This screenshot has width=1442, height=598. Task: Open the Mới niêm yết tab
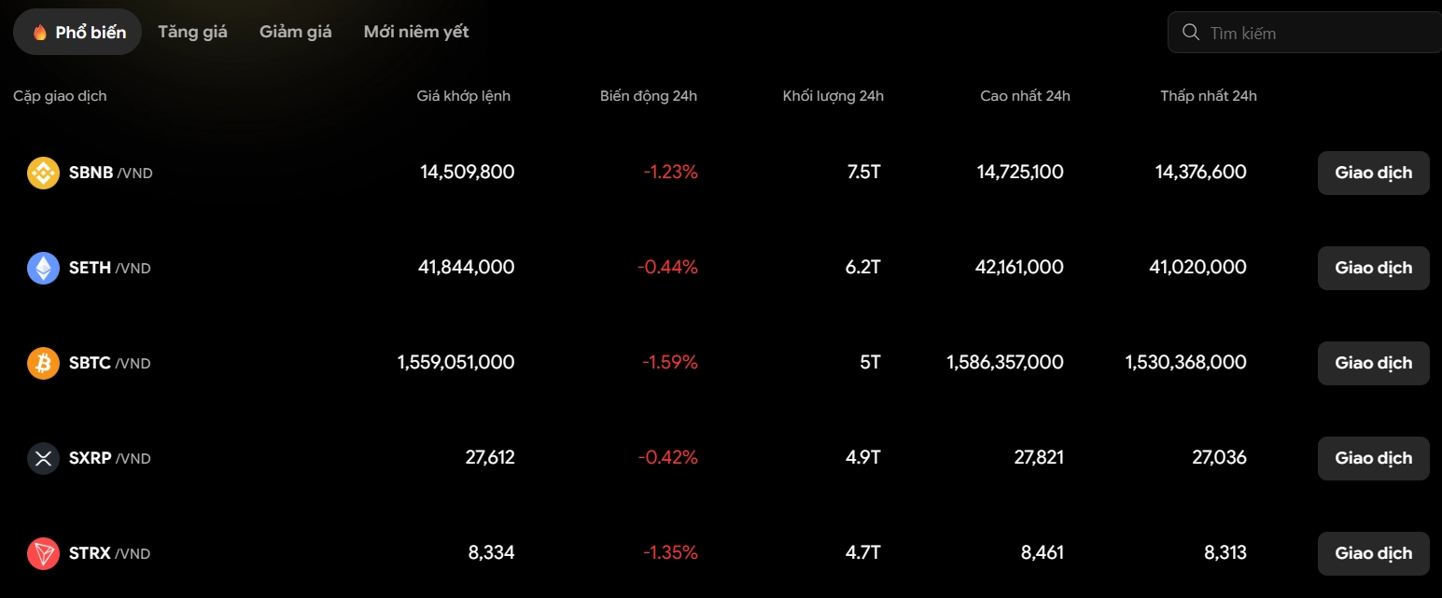[416, 32]
